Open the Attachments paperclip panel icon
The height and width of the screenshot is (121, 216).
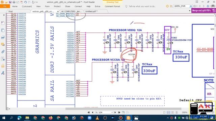pyautogui.click(x=3, y=51)
